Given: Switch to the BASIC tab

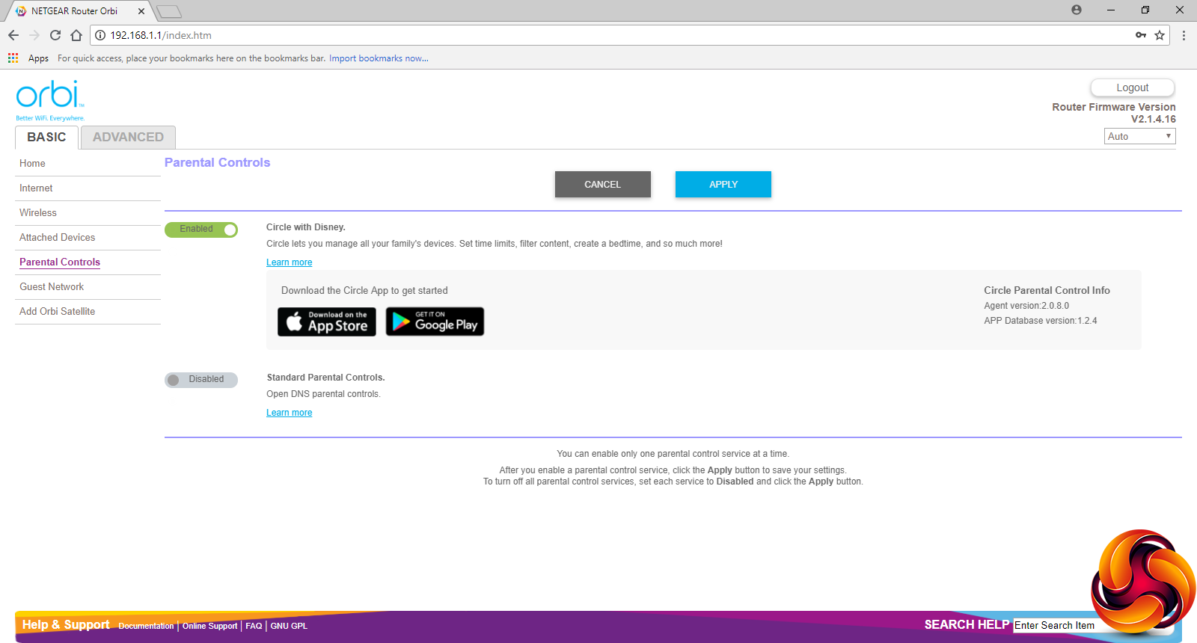Looking at the screenshot, I should pyautogui.click(x=46, y=138).
